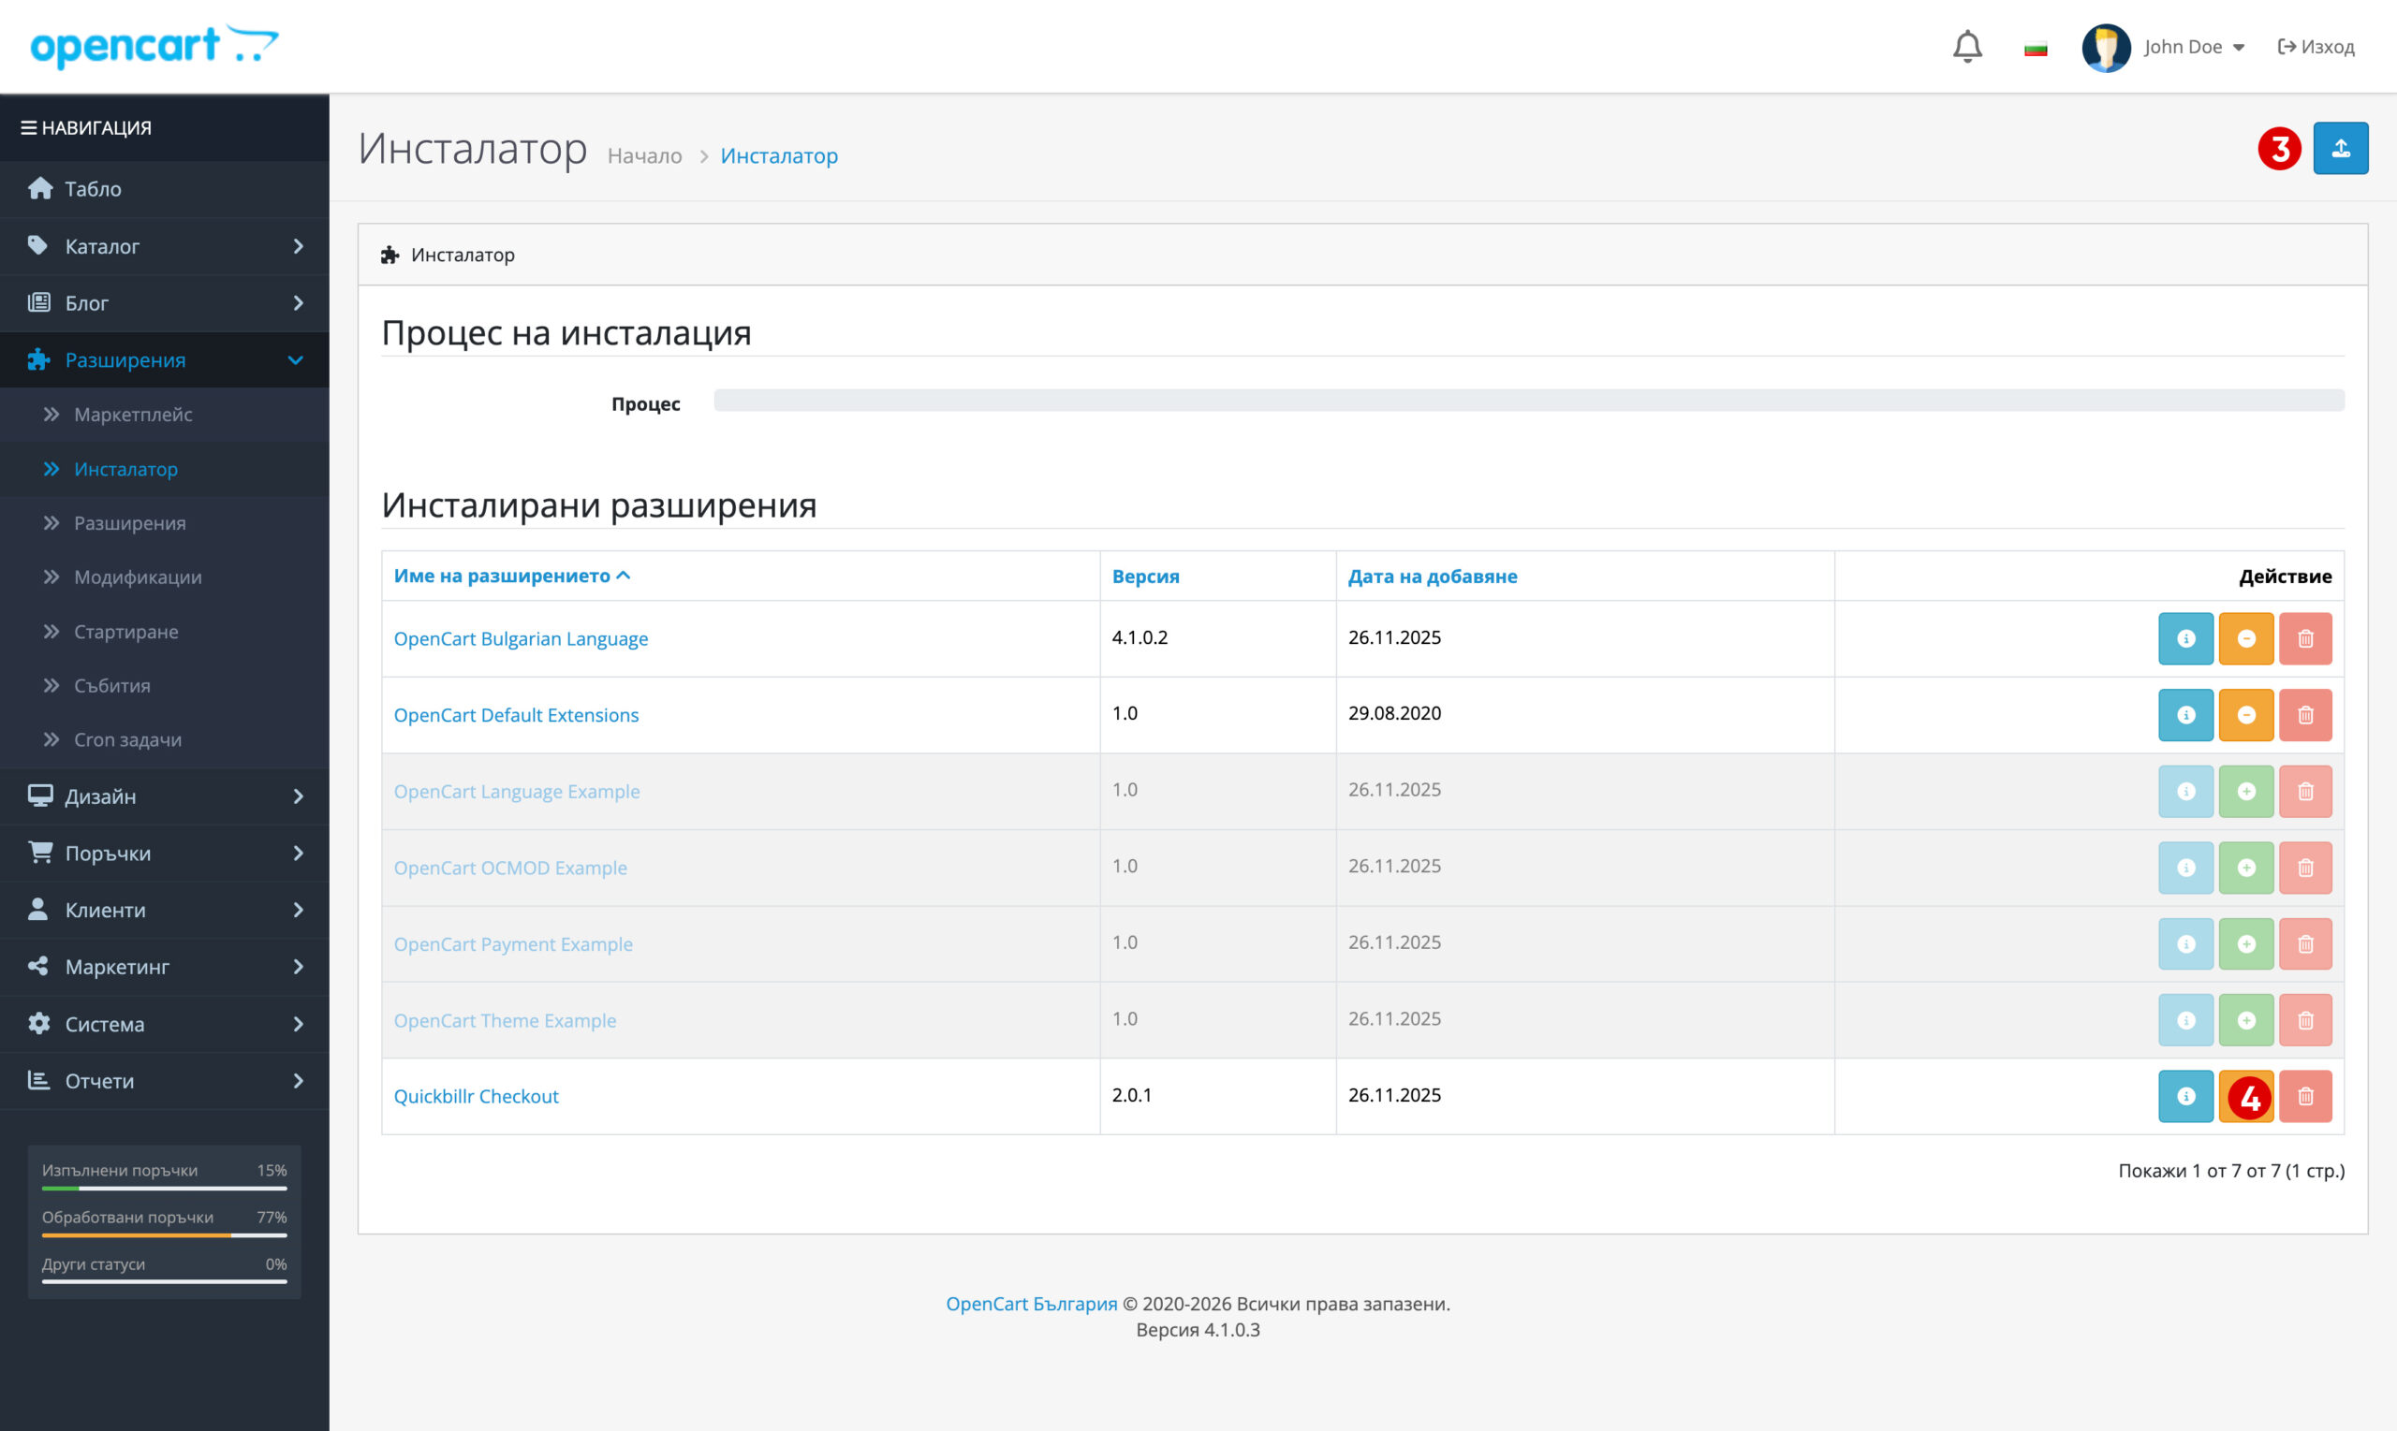Open the Маркетплейс submenu item
2397x1431 pixels.
coord(133,415)
